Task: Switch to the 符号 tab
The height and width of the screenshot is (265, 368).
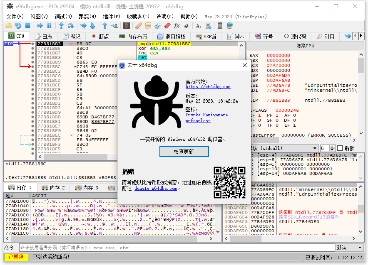Action: (264, 37)
